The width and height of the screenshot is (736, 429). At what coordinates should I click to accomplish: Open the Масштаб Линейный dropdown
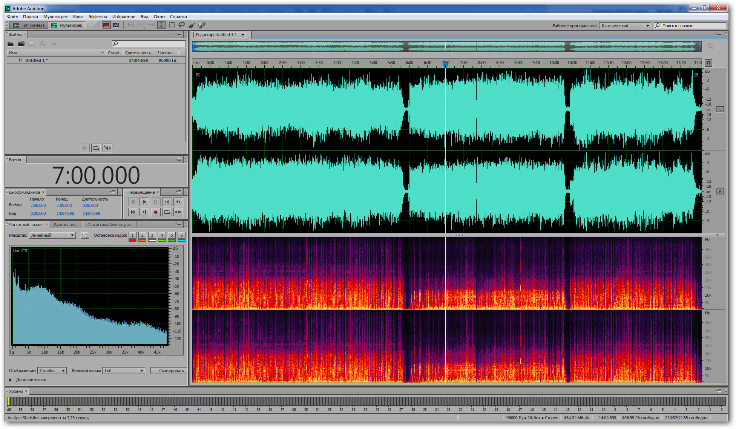pos(53,235)
